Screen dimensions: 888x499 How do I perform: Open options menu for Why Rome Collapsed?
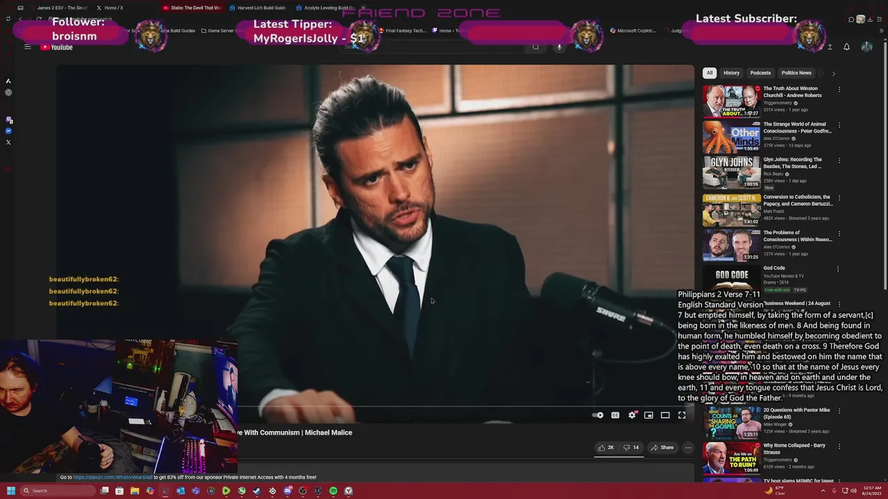[839, 446]
